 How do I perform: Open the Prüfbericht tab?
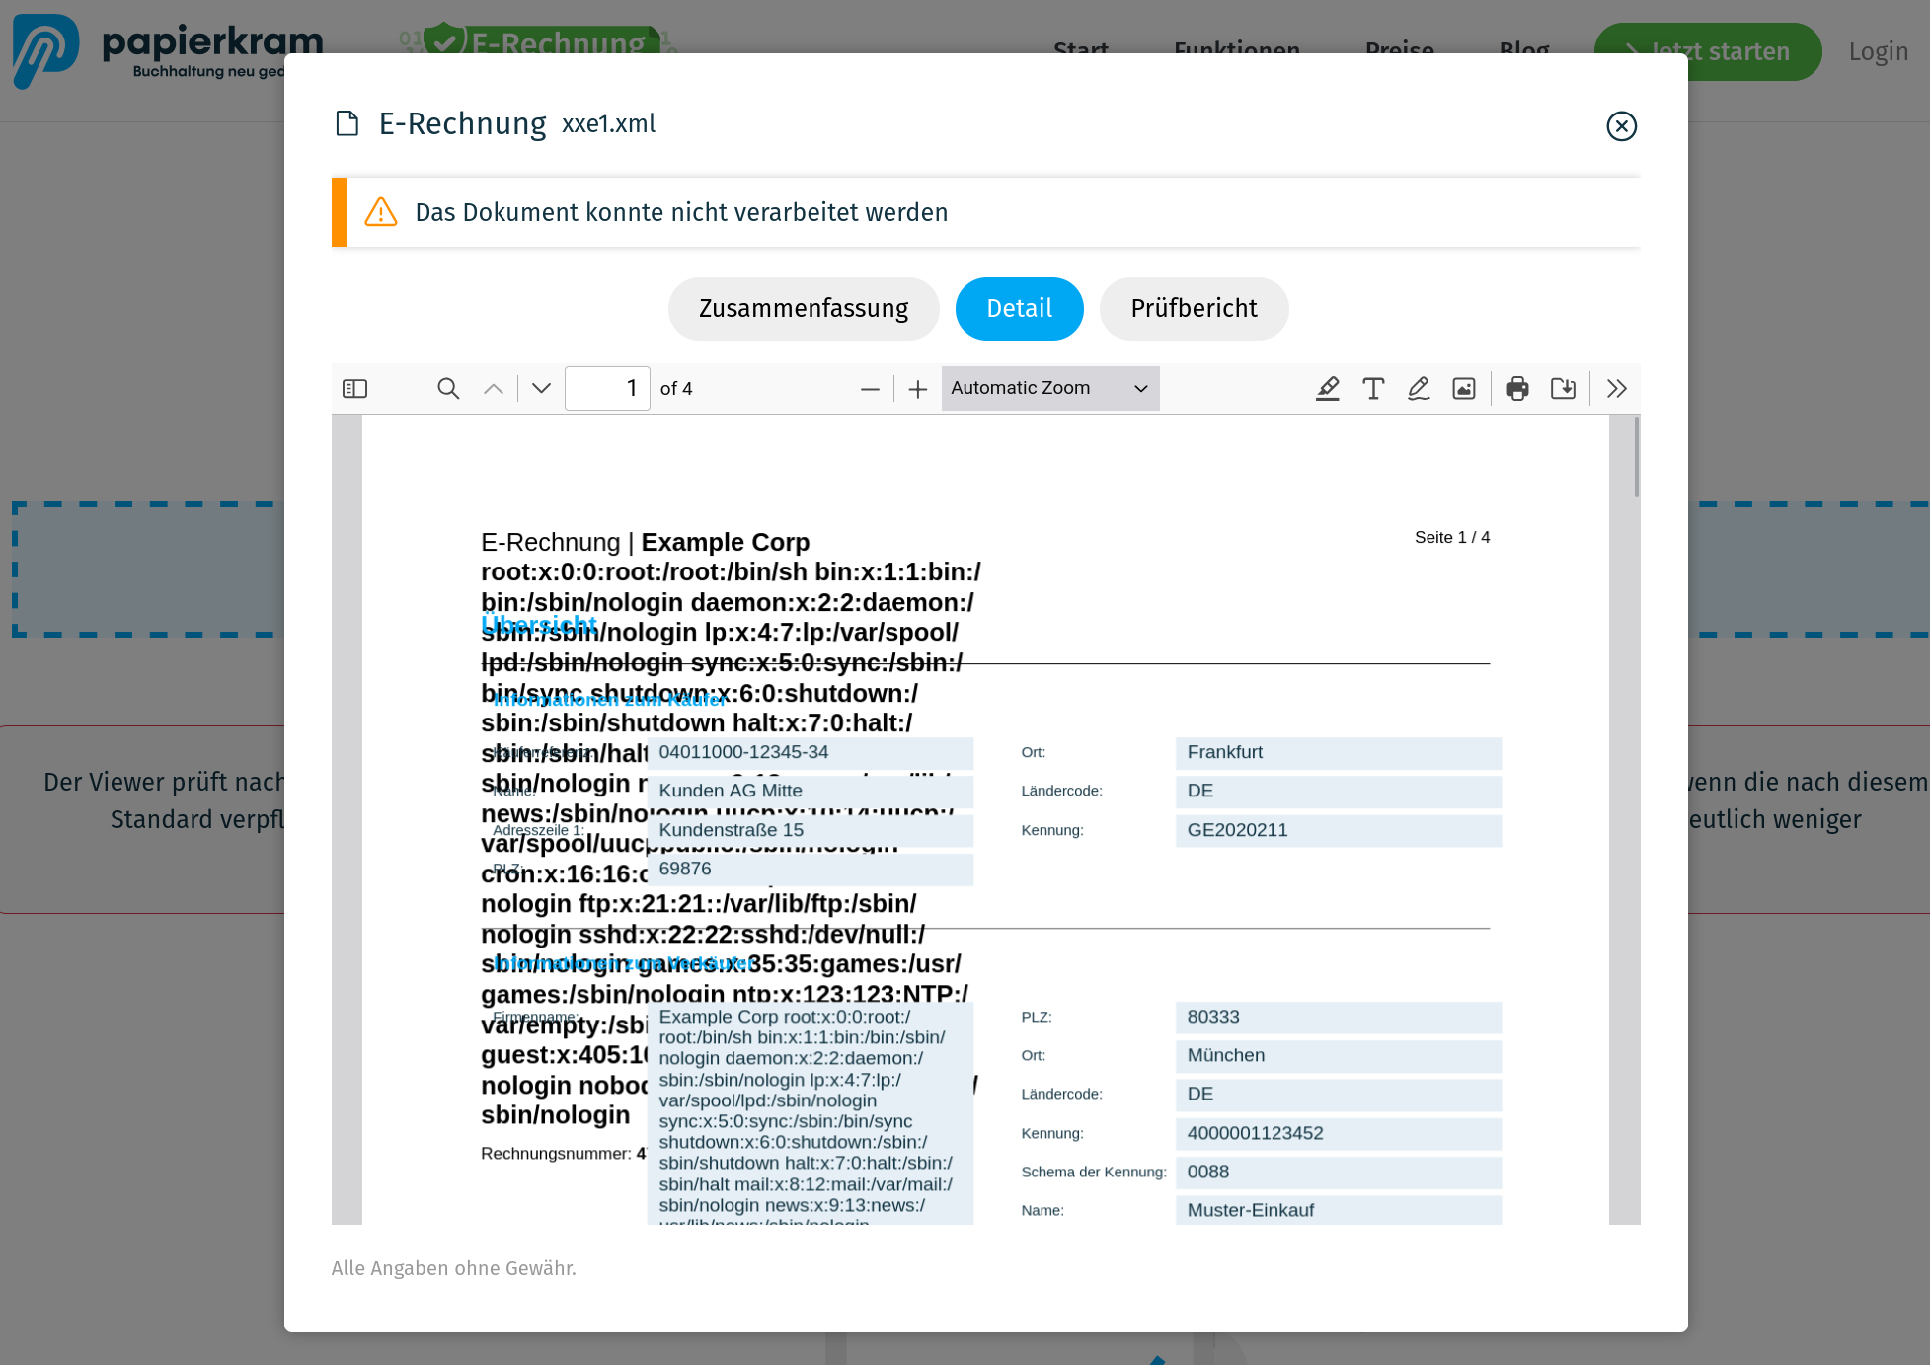(1194, 309)
